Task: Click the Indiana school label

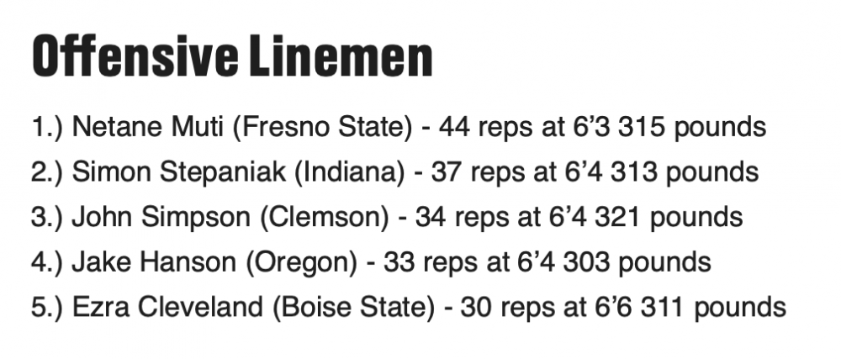Action: click(x=349, y=172)
